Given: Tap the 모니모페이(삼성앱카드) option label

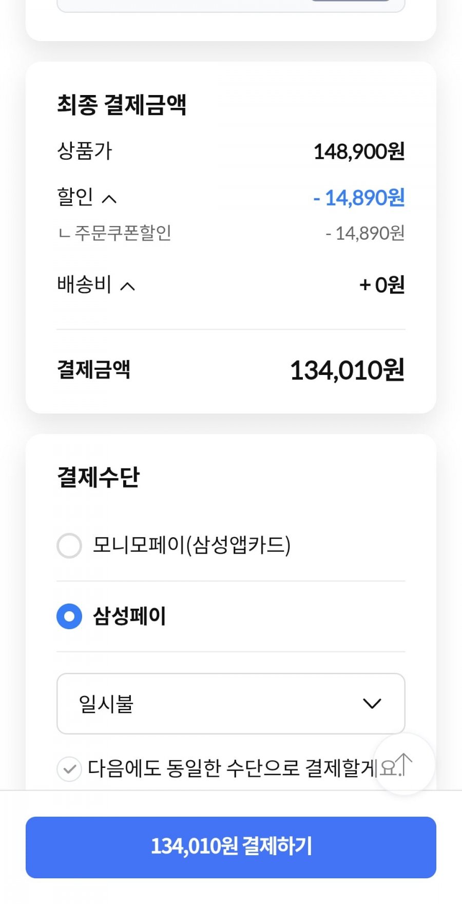Looking at the screenshot, I should pyautogui.click(x=191, y=545).
